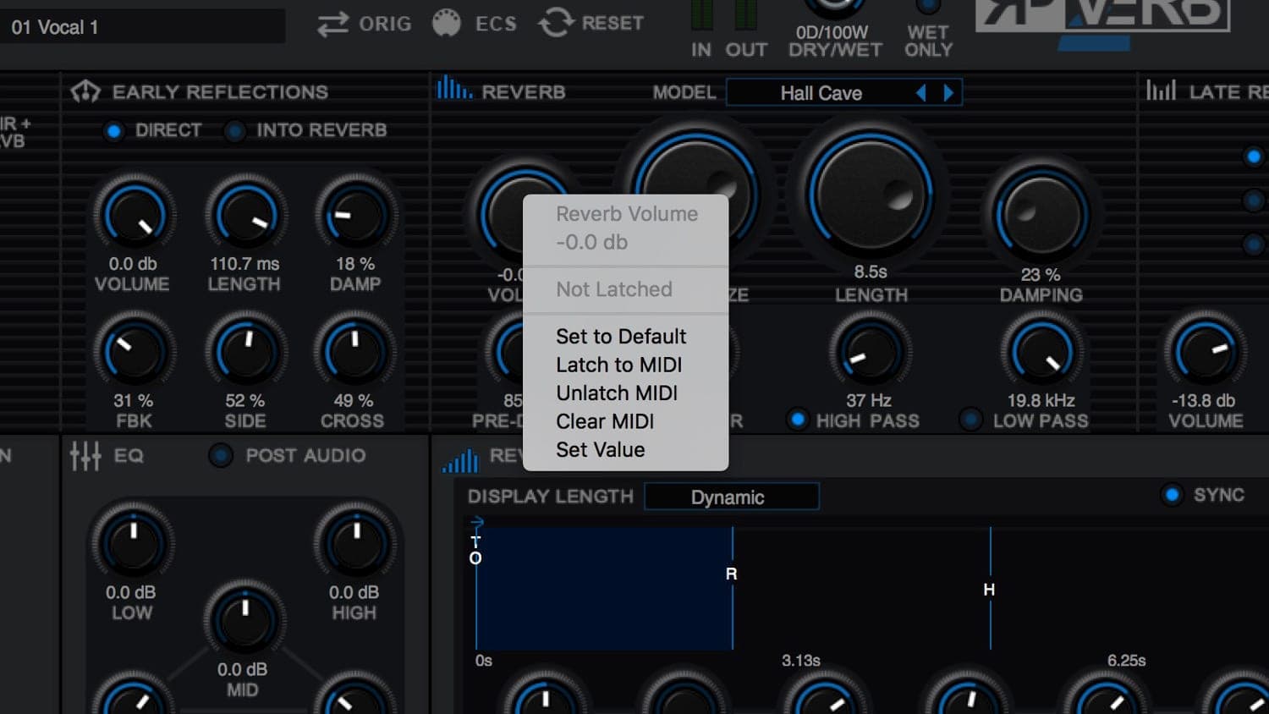The width and height of the screenshot is (1269, 714).
Task: Click the LOW PASS 19.8 kHz knob
Action: (1041, 353)
